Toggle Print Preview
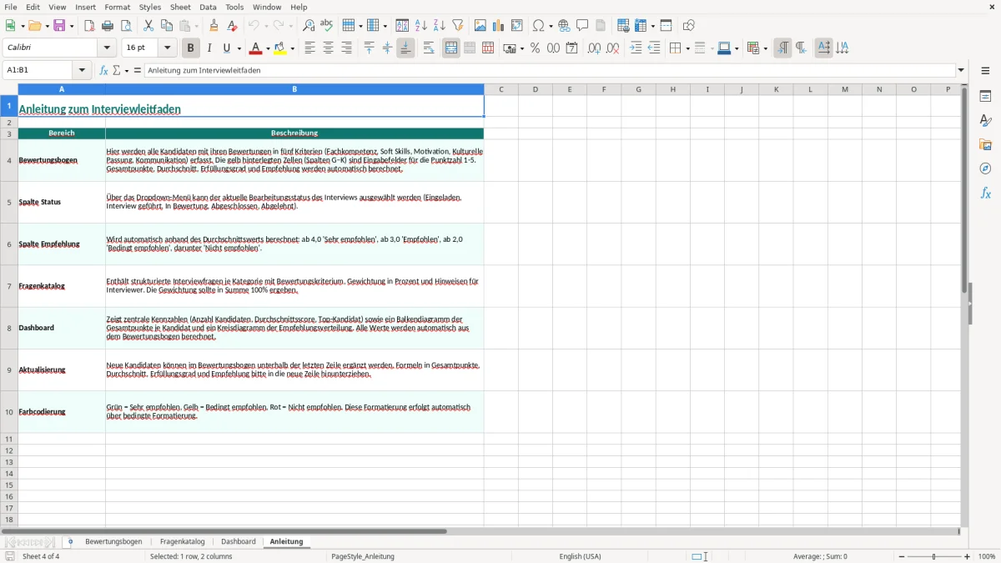 (126, 26)
